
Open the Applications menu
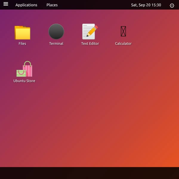click(x=26, y=5)
